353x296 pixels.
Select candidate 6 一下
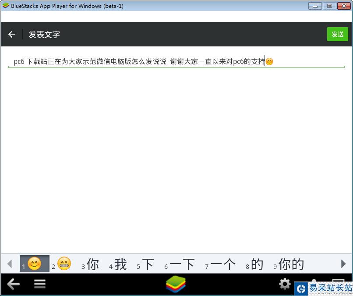point(180,264)
